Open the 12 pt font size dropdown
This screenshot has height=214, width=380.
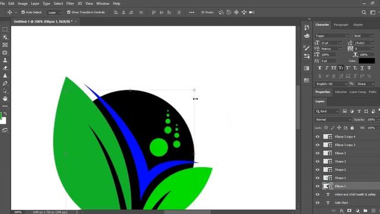[331, 43]
